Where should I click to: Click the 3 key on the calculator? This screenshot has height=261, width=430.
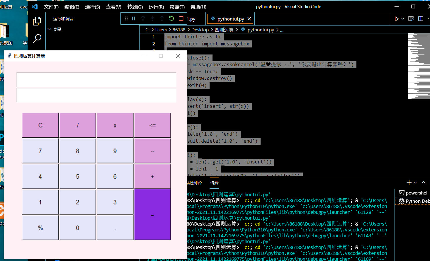coord(115,202)
